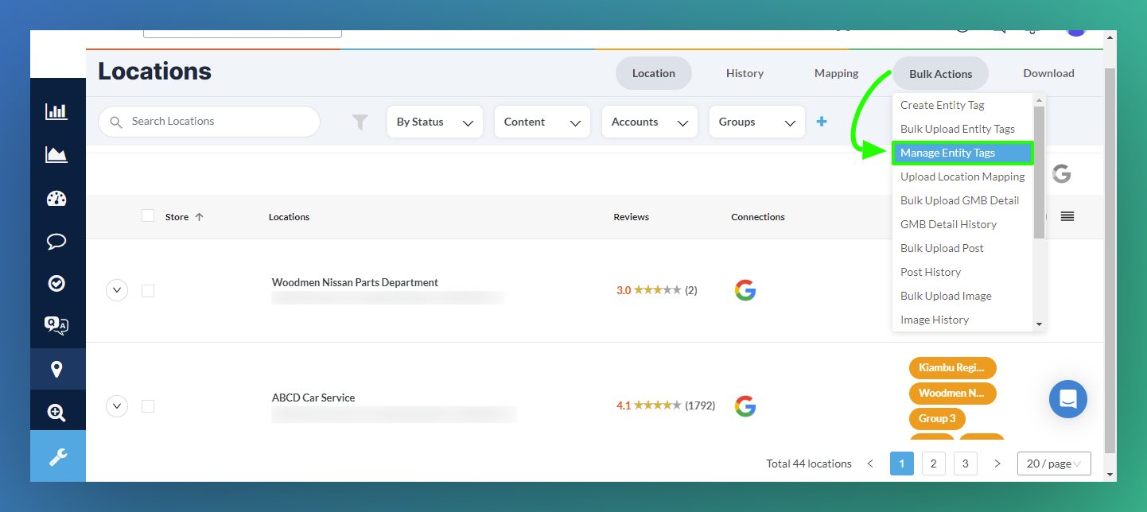Click the Woodmen N... group tag

click(x=952, y=394)
